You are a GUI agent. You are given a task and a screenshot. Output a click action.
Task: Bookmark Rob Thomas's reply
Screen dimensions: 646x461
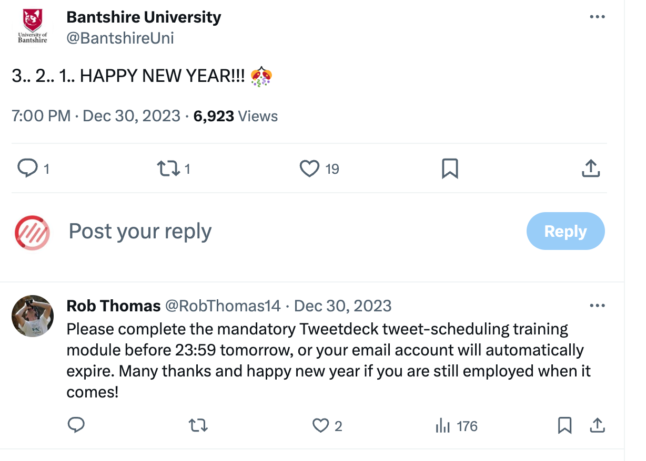(x=565, y=426)
